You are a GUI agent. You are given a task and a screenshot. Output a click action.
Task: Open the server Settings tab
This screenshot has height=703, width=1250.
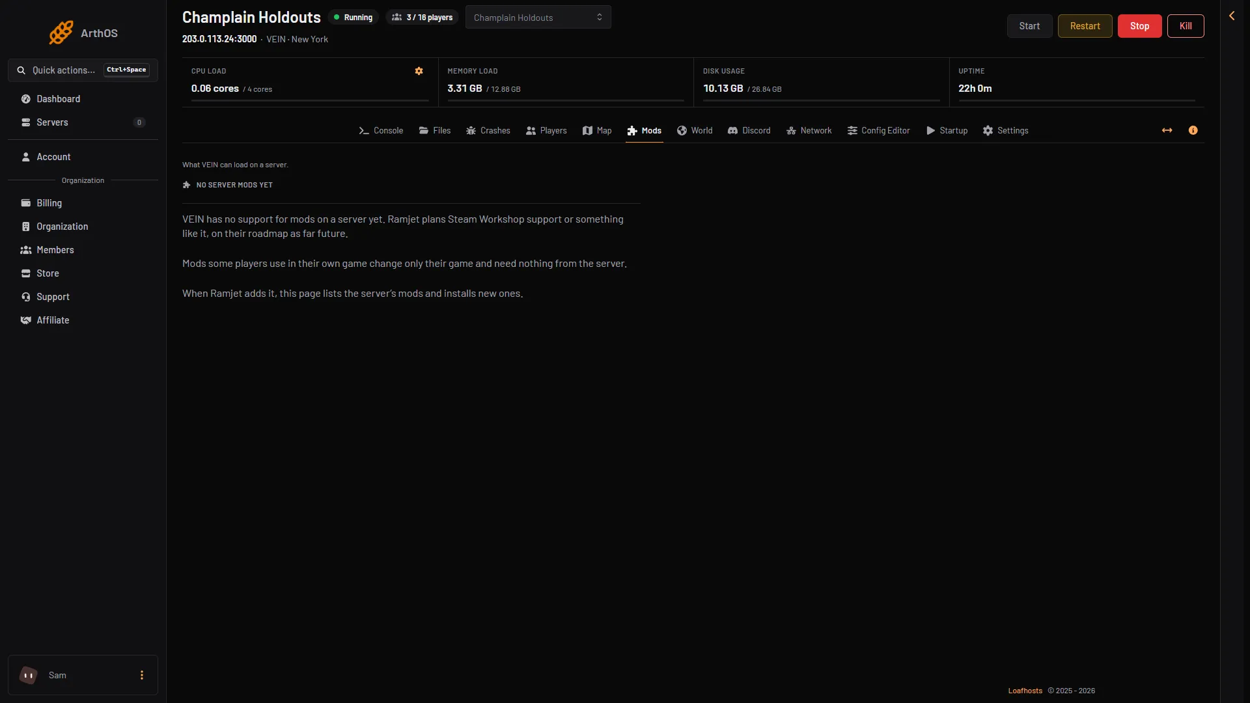pos(1006,131)
